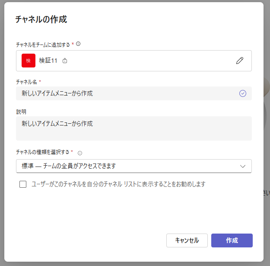Click the チャネル名 field label
The width and height of the screenshot is (270, 266).
click(26, 82)
